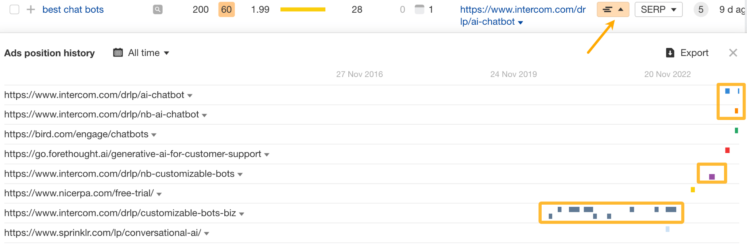Screen dimensions: 747x245
Task: Click the red forethought.ai timeline marker
Action: point(727,150)
